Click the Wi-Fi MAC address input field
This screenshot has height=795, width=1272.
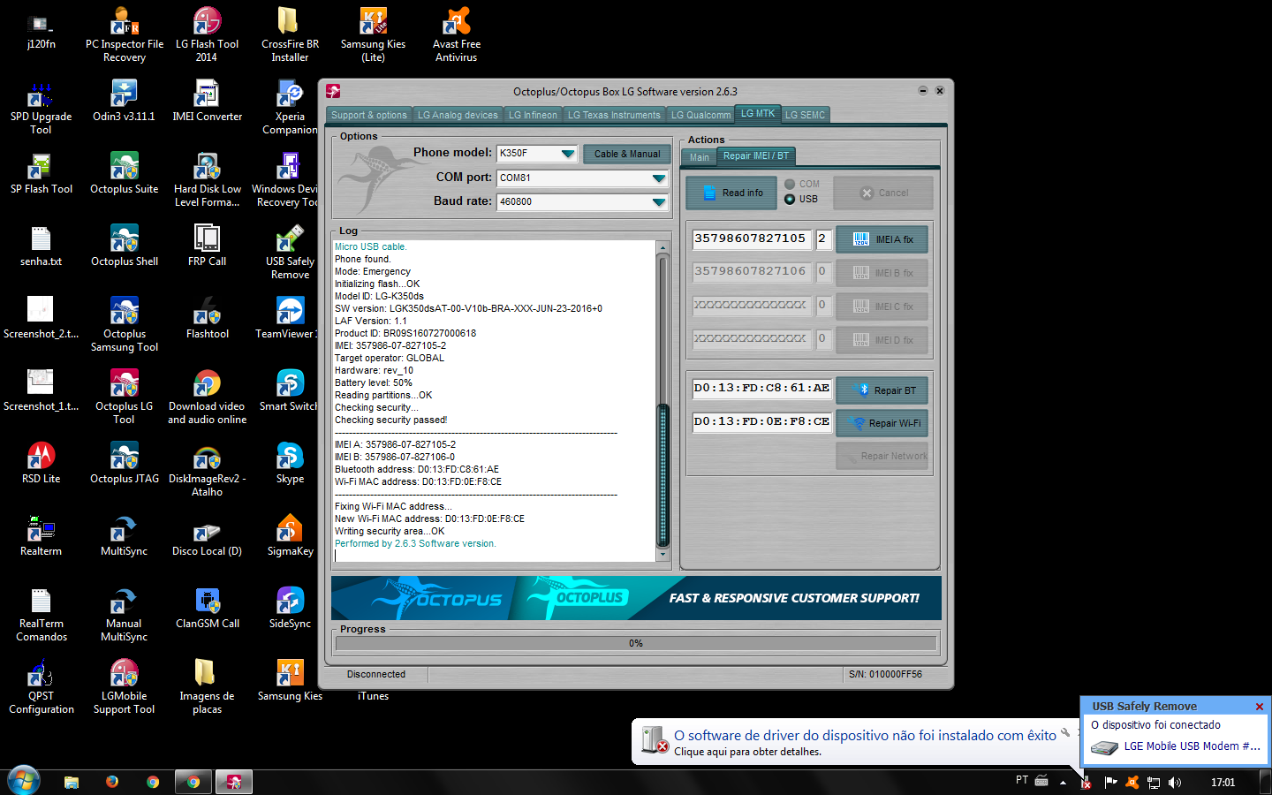click(761, 421)
